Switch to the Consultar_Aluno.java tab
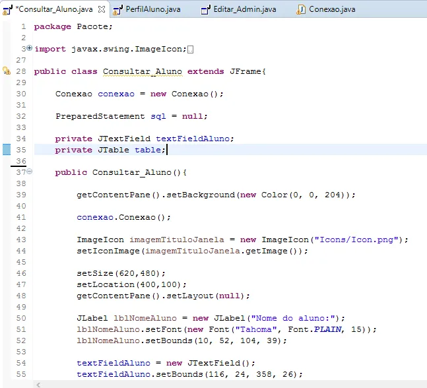 54,9
